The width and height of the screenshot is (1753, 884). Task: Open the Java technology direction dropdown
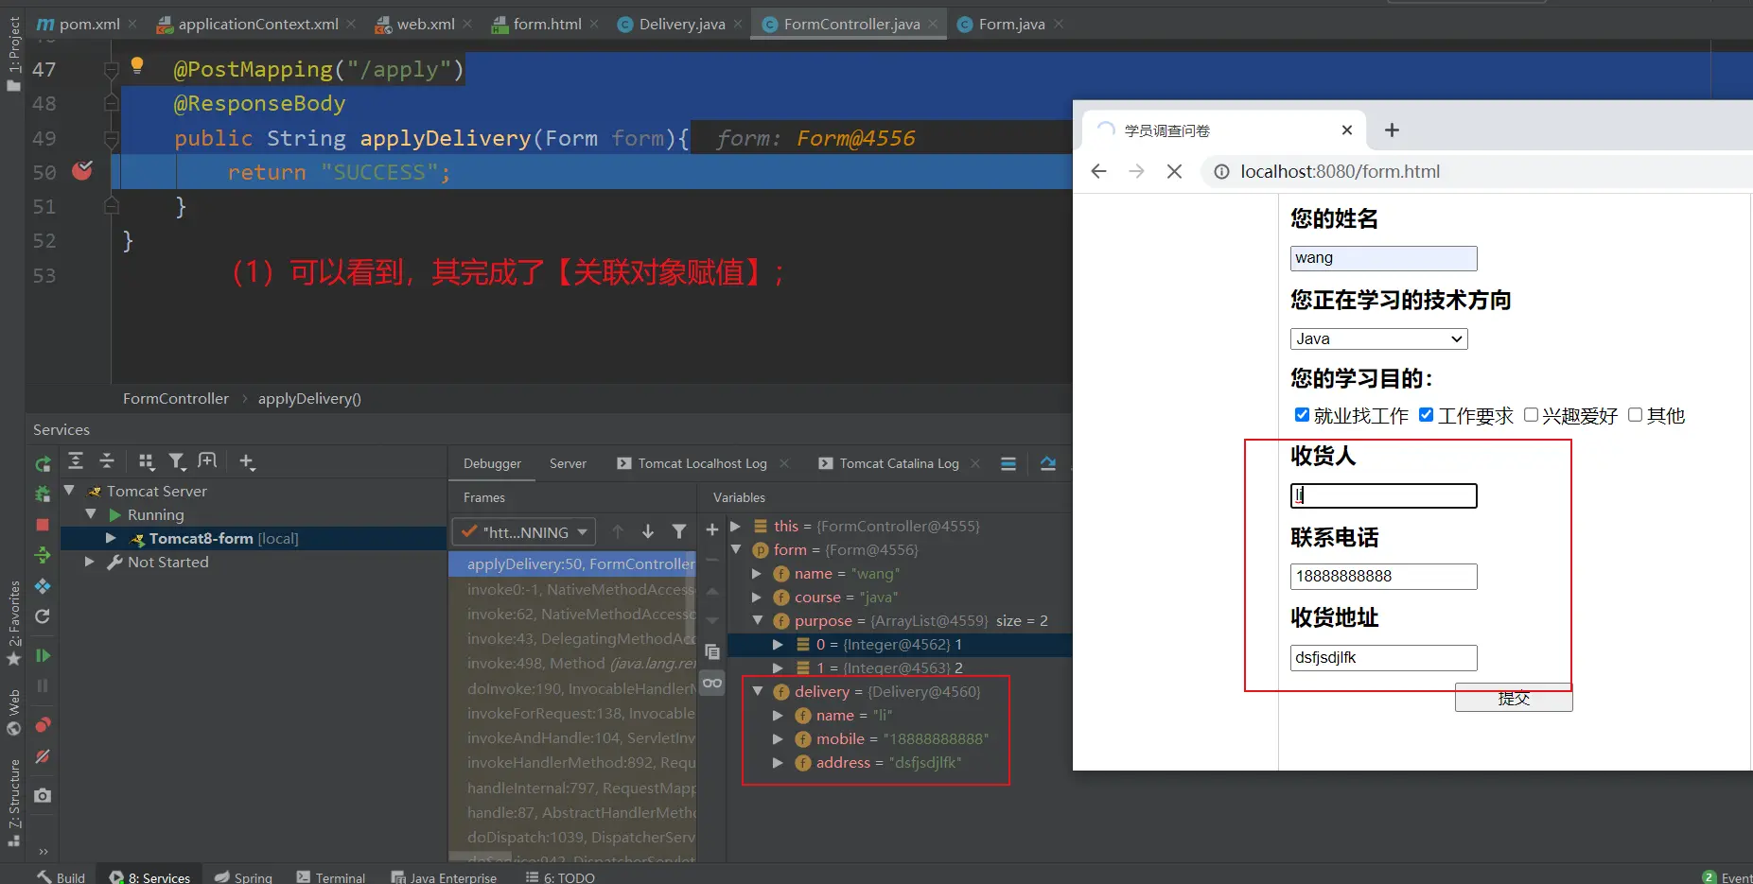1378,338
